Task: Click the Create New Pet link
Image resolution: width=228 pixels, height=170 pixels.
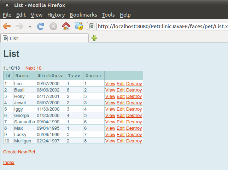Action: 19,152
